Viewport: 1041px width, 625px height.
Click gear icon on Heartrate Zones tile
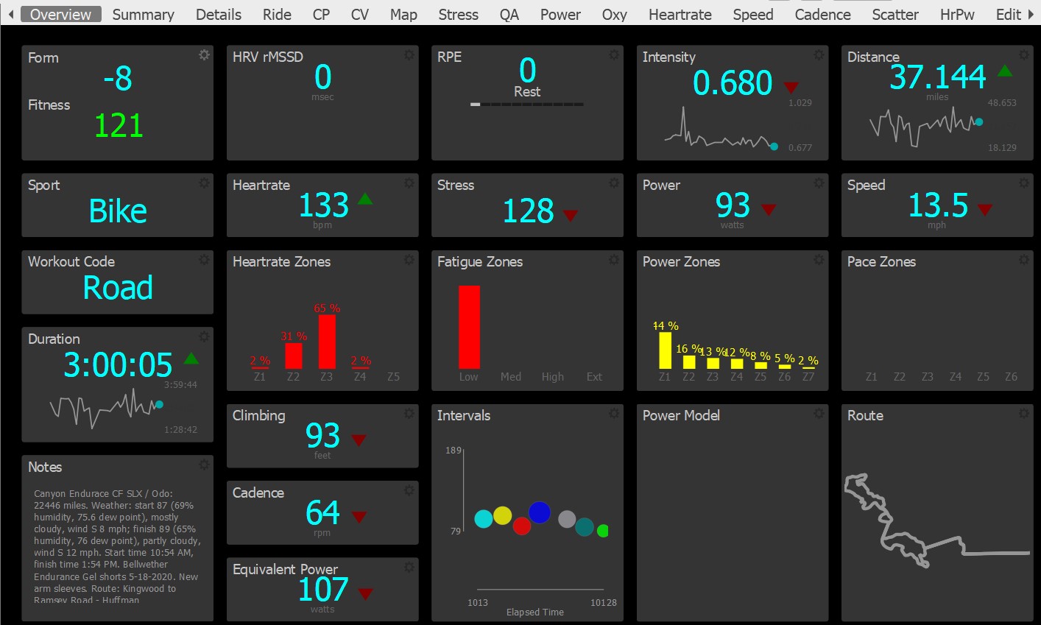pyautogui.click(x=409, y=260)
